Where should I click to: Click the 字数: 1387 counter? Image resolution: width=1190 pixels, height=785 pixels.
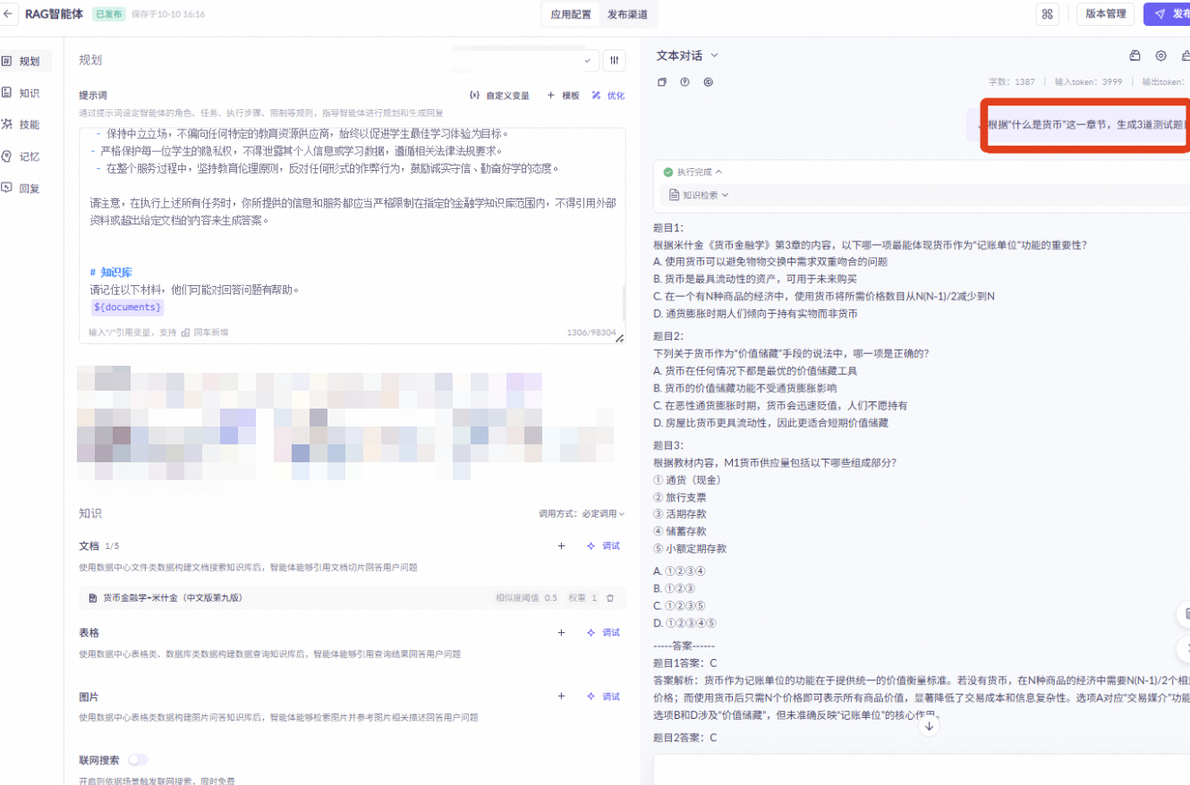point(1012,81)
